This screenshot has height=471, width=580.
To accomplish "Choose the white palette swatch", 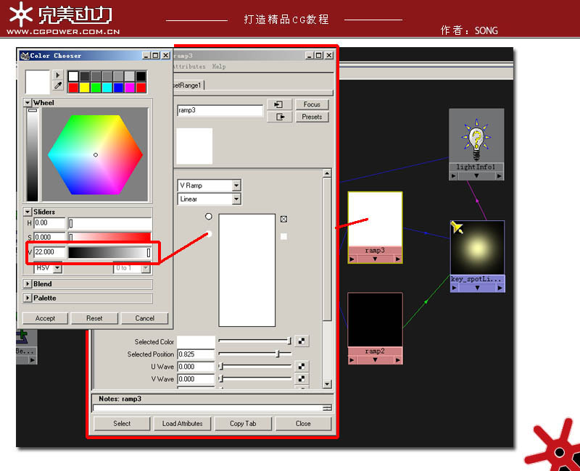I will 73,76.
